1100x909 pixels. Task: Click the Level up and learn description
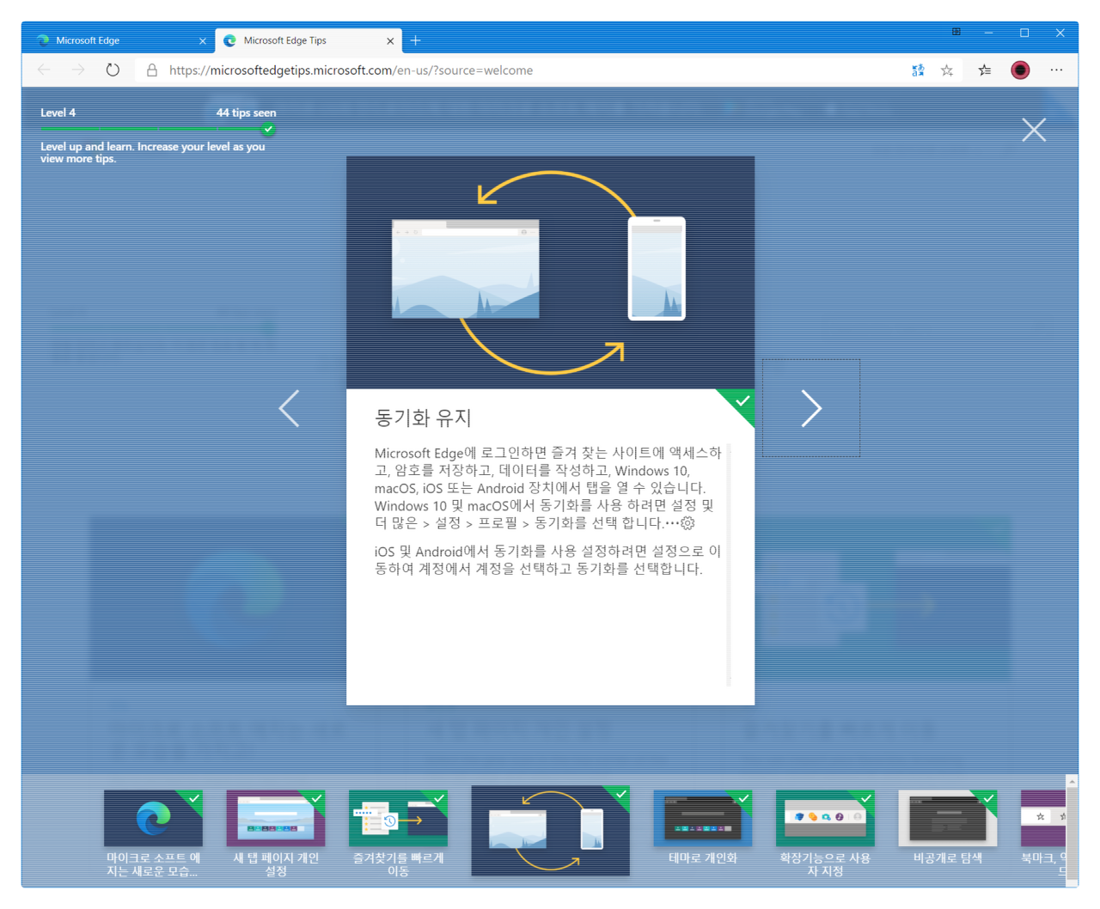click(153, 152)
